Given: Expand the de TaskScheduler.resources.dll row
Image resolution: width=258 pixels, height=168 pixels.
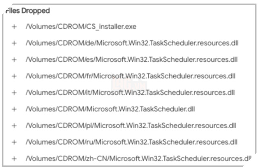Looking at the screenshot, I should 14,43.
